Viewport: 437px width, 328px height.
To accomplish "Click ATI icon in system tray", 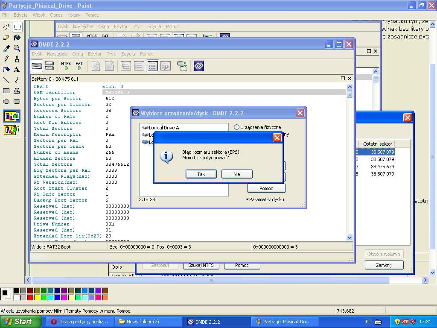I will [x=405, y=322].
